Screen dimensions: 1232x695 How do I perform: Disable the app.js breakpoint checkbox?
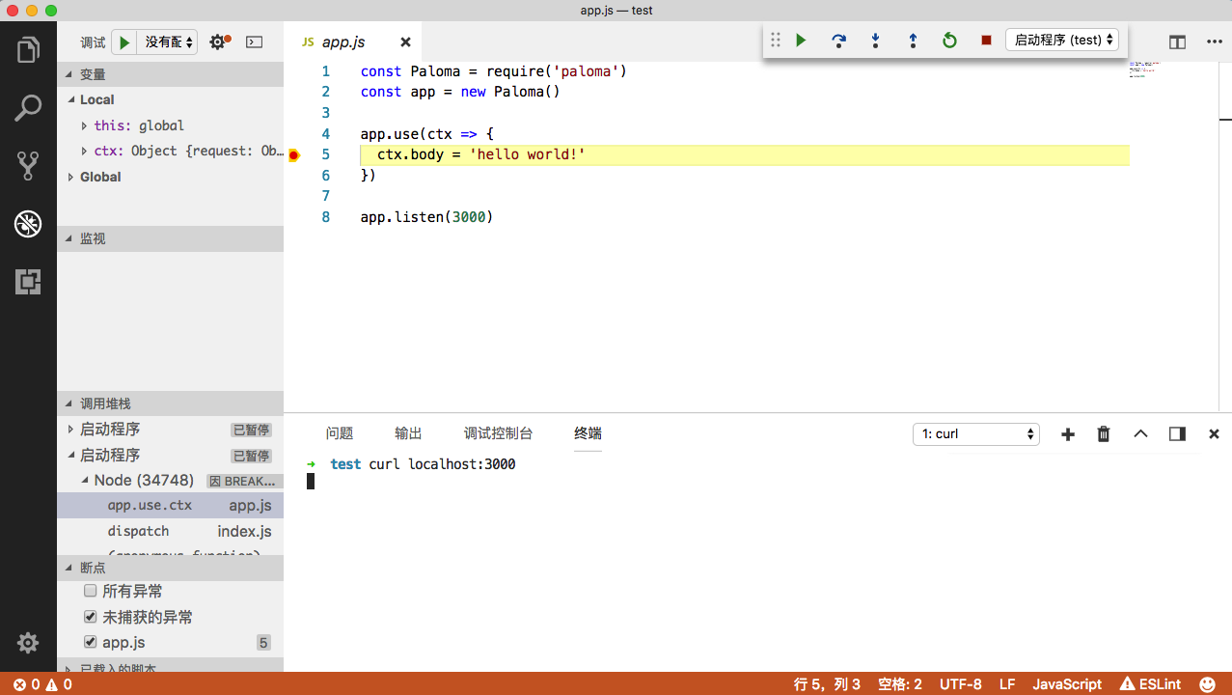[91, 642]
